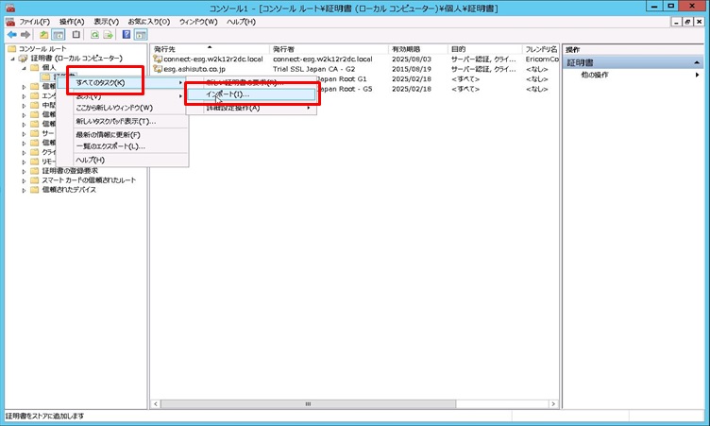Select インポート(I)... from the submenu

pyautogui.click(x=228, y=94)
